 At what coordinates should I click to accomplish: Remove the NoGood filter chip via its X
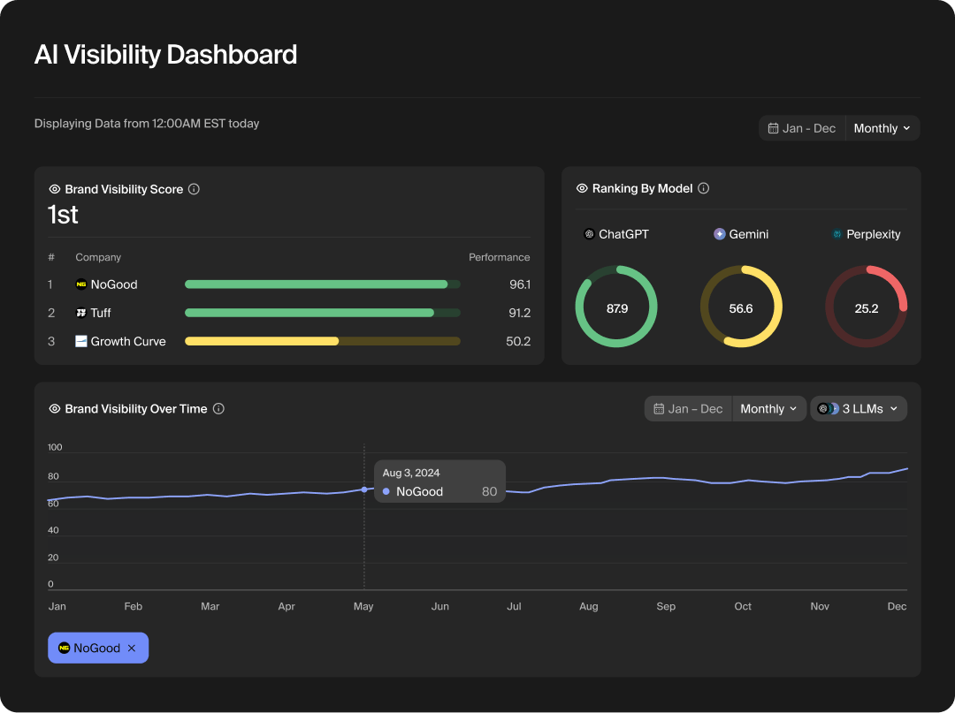click(x=131, y=648)
